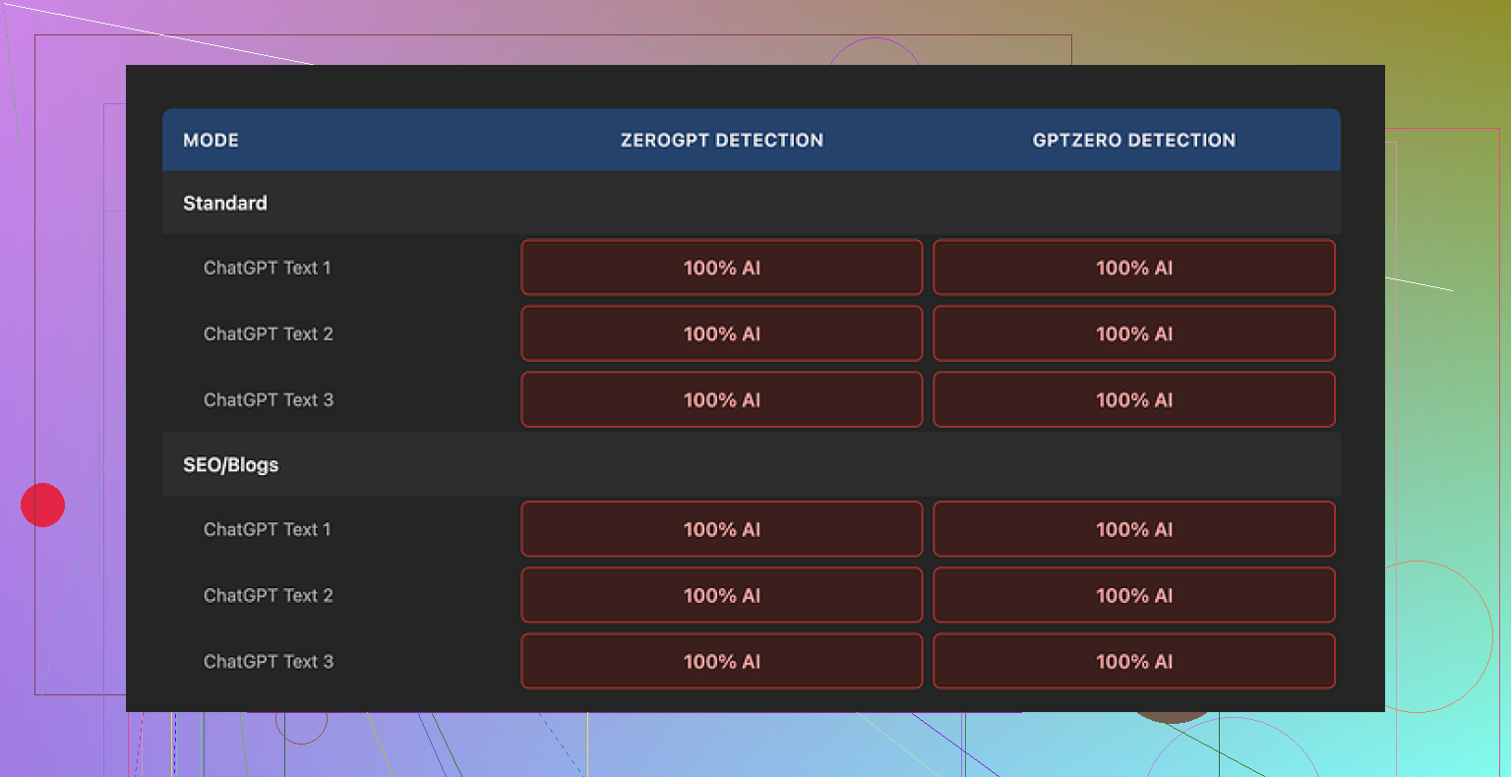The width and height of the screenshot is (1511, 777).
Task: Select the ZEROGPT DETECTION column header
Action: 721,140
